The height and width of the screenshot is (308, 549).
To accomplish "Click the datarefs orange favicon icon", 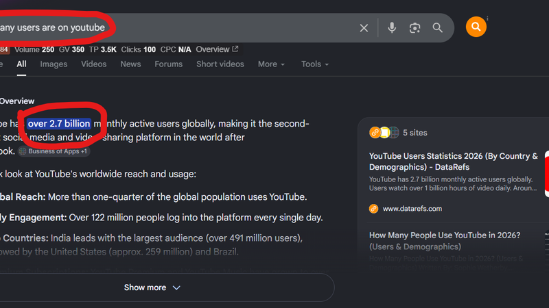I will click(x=373, y=209).
